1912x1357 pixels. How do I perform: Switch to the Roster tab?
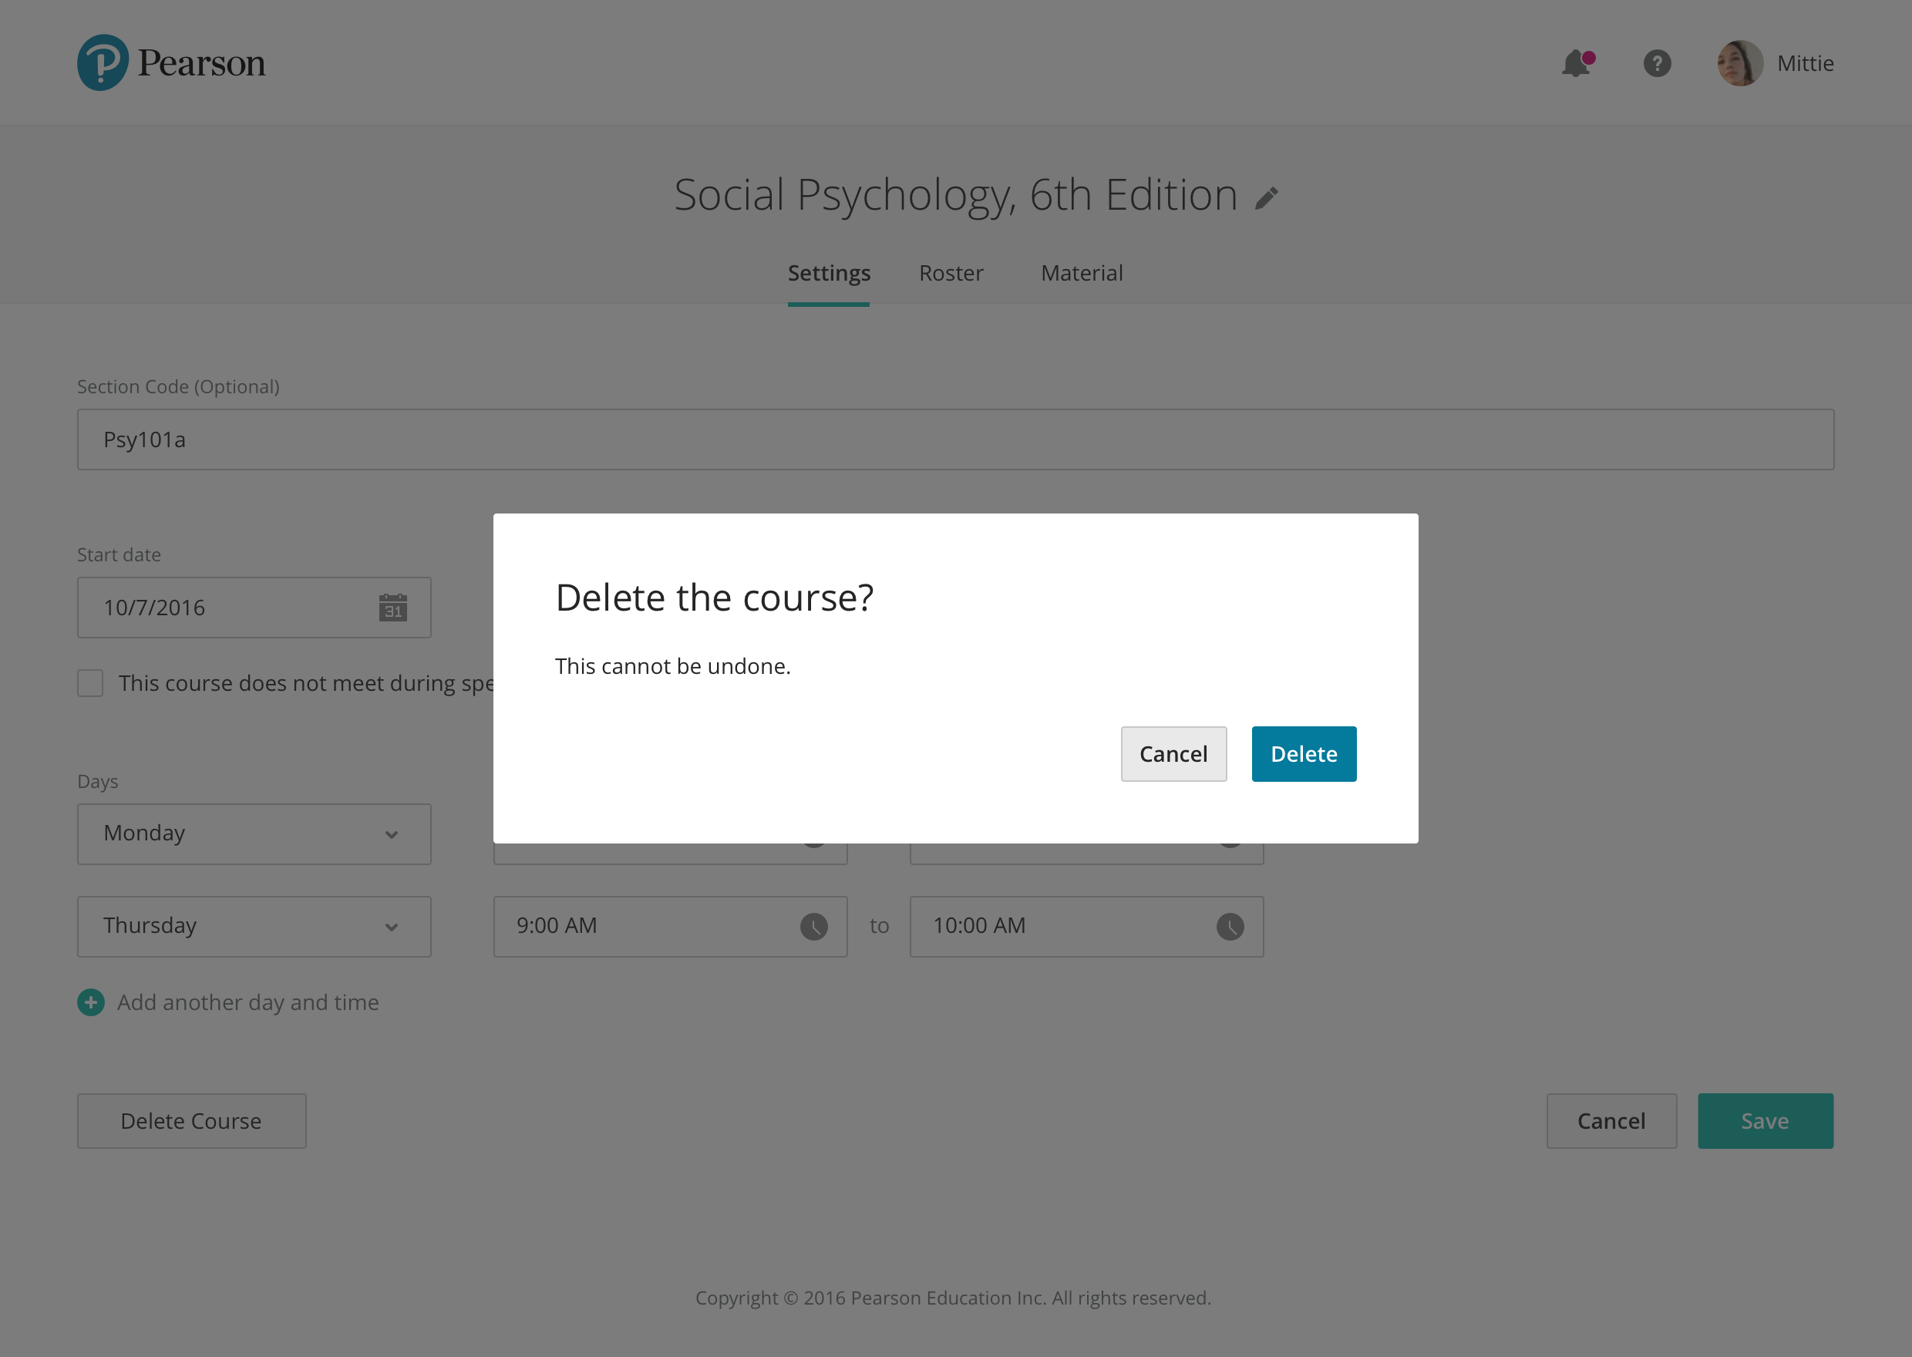point(951,273)
